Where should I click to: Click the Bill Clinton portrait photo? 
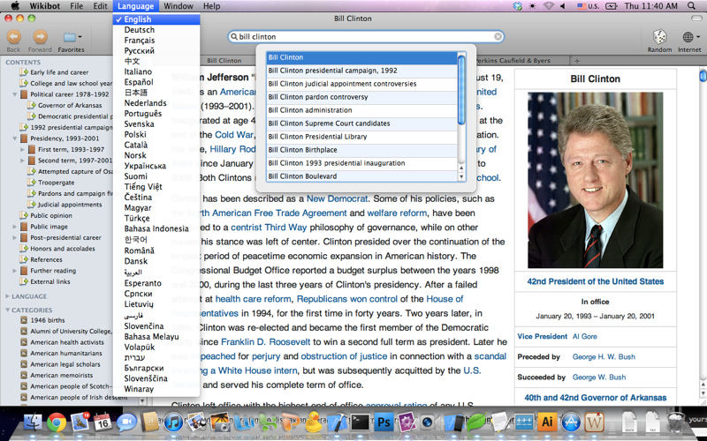point(595,180)
